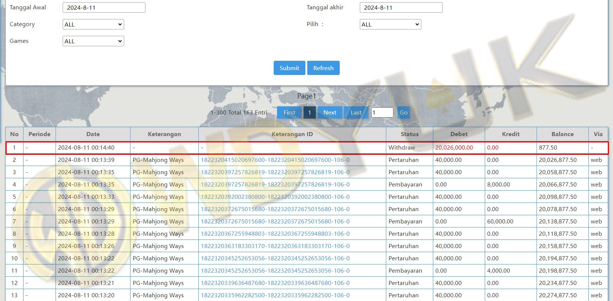Click balance 20,098,877.50
This screenshot has width=613, height=301.
[x=557, y=197]
